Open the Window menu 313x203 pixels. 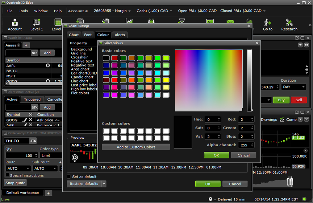[41, 11]
